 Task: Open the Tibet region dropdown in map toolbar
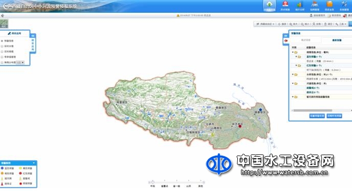click(x=266, y=24)
